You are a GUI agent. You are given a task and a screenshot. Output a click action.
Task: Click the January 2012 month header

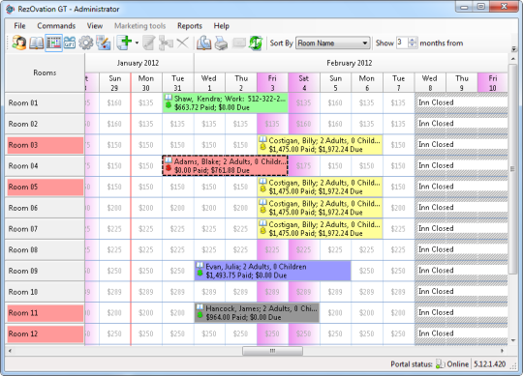click(x=138, y=63)
